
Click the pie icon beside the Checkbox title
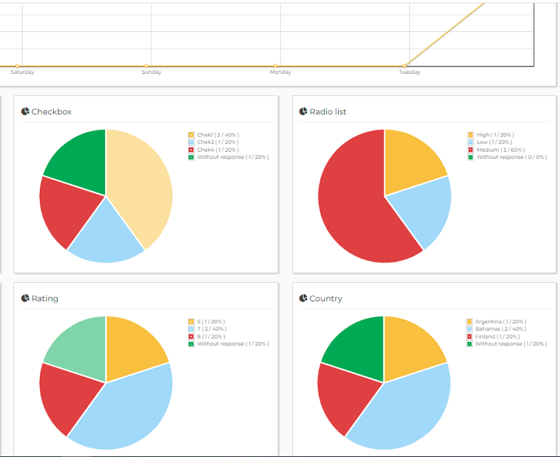(x=25, y=112)
